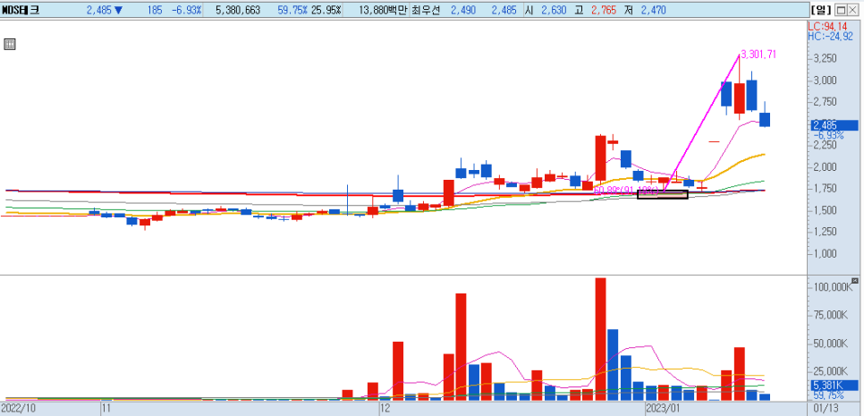
Task: Open the chart data grid icon
Action: tap(9, 45)
